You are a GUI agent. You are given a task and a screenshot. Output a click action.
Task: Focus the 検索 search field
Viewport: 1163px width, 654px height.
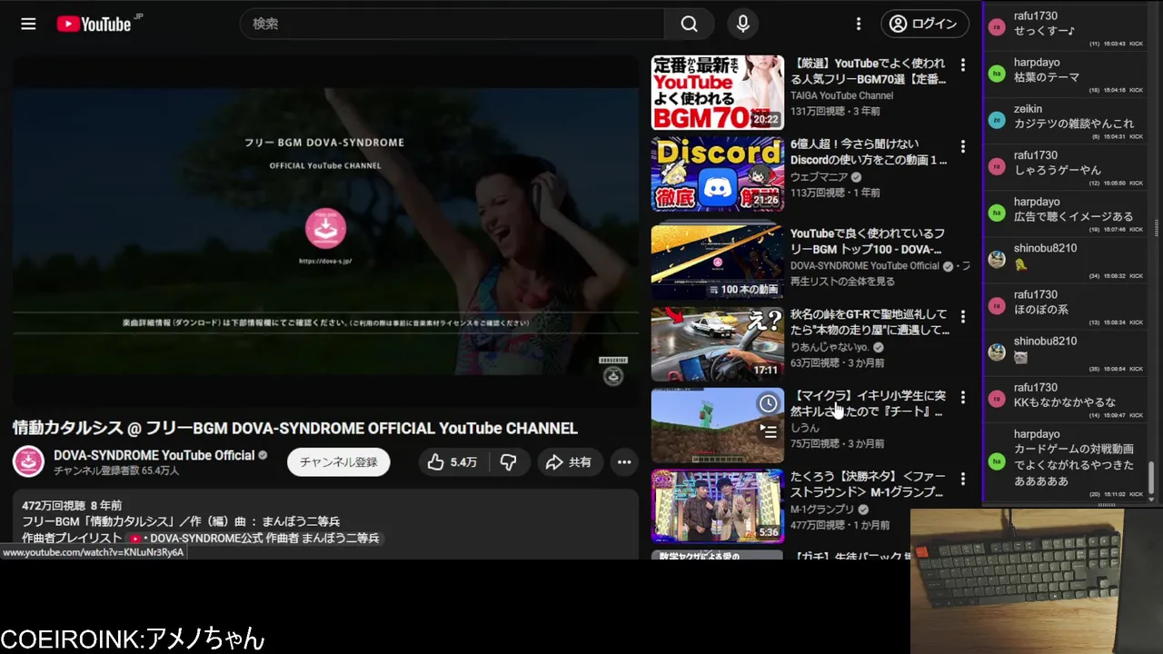[x=452, y=24]
